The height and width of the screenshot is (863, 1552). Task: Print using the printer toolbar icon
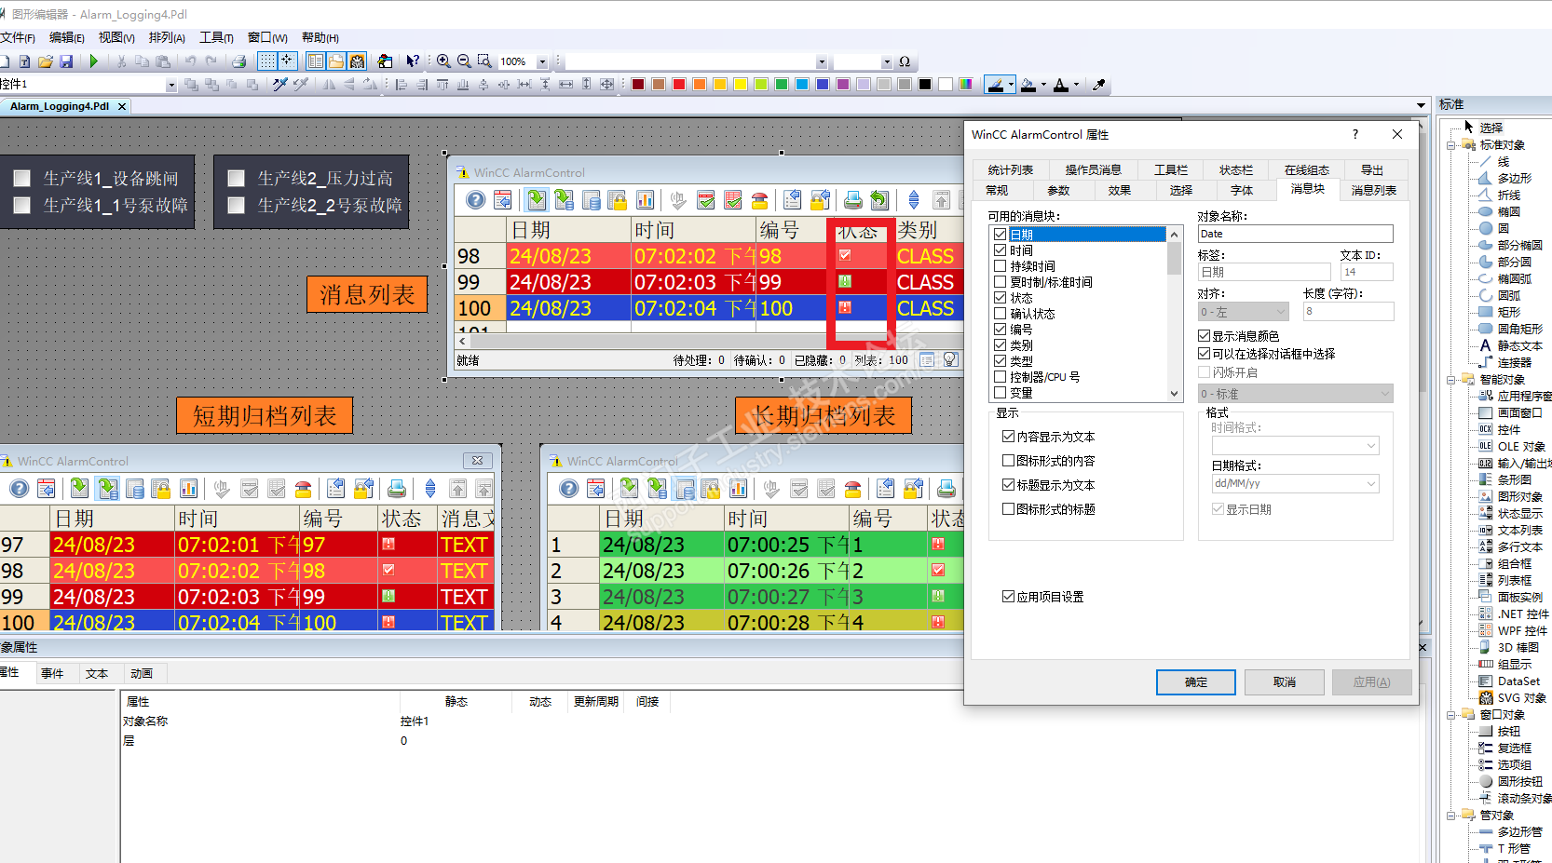[239, 61]
